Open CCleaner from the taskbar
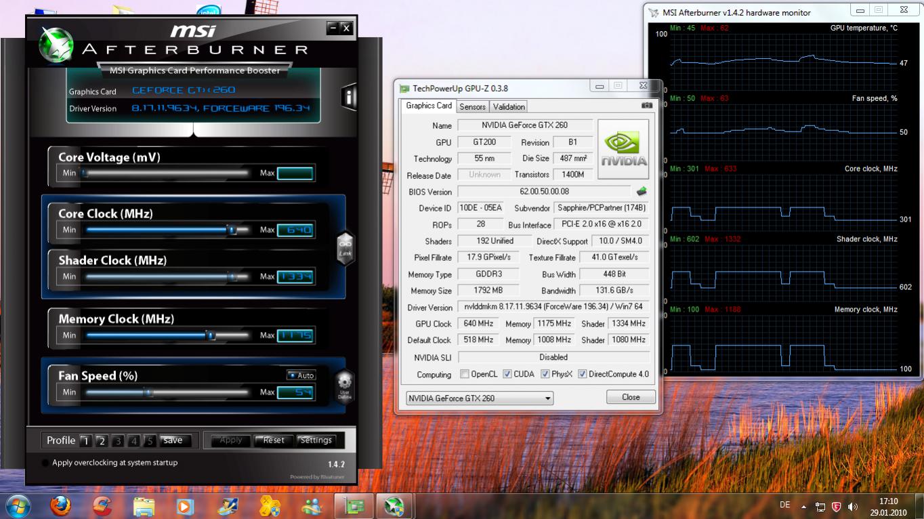The width and height of the screenshot is (924, 519). (x=102, y=506)
